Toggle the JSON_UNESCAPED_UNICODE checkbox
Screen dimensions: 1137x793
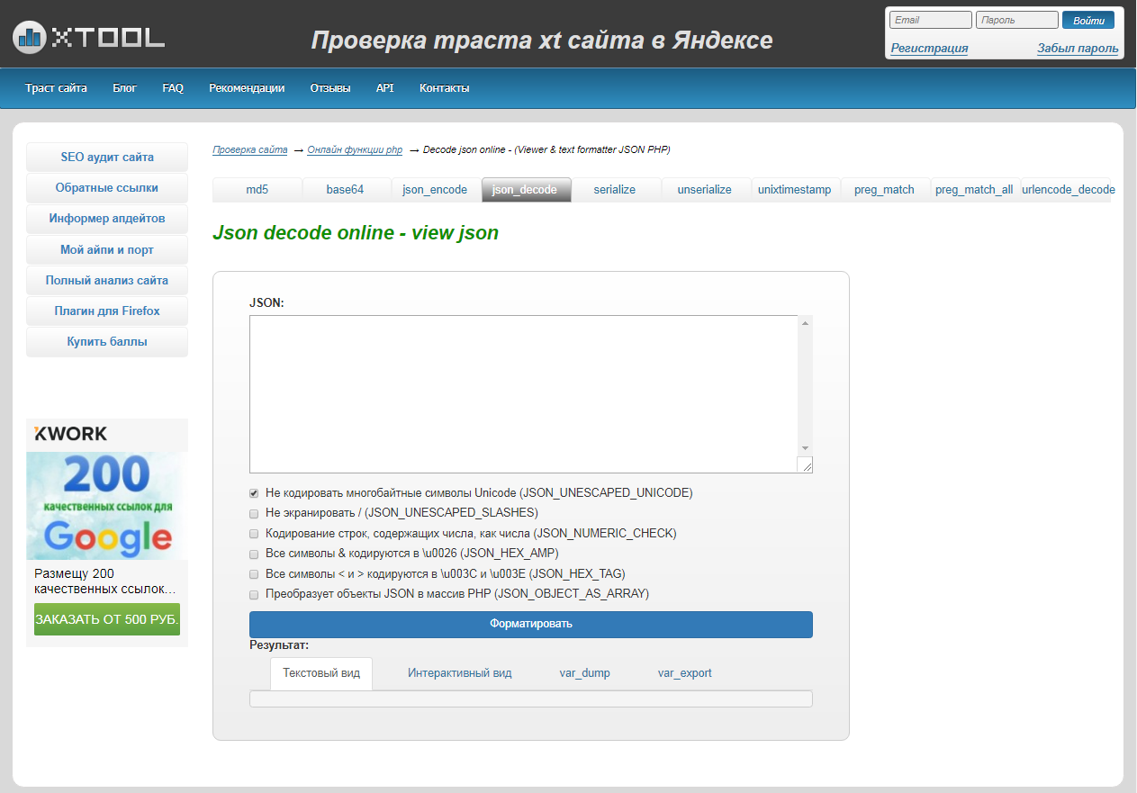(x=254, y=493)
